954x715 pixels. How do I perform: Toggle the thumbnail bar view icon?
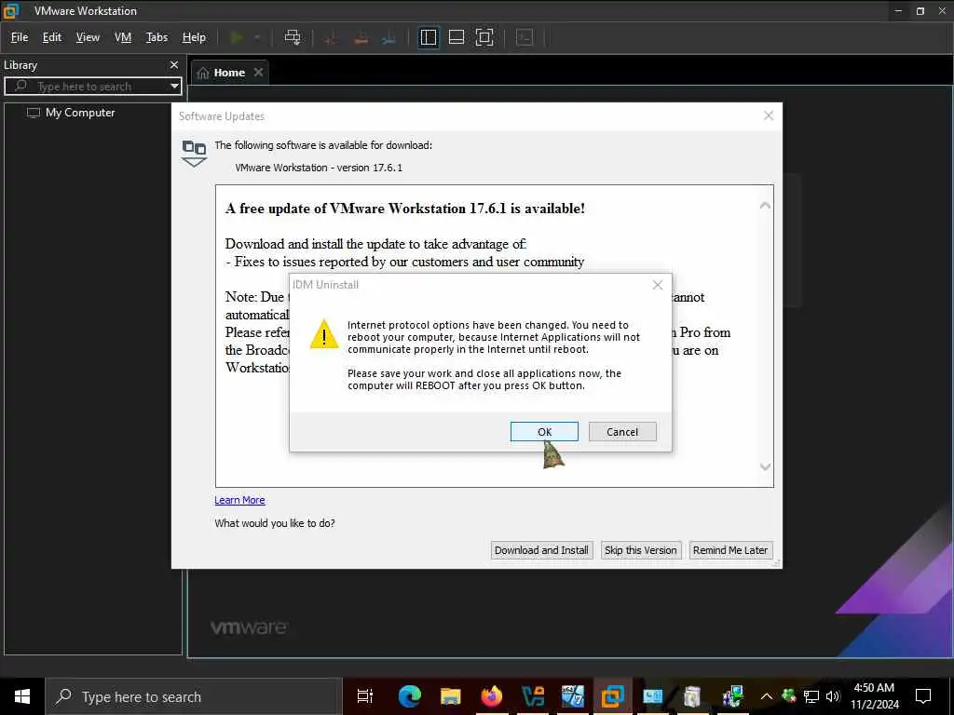(457, 37)
